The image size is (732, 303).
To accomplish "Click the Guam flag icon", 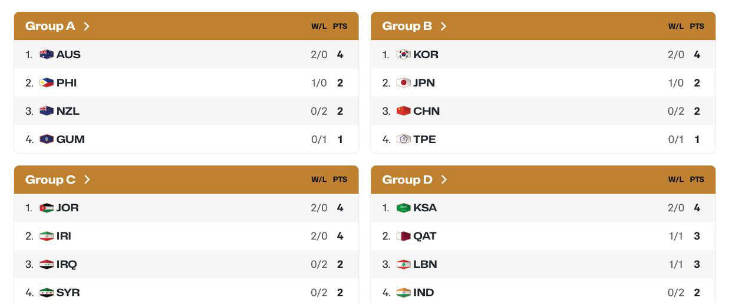I will (x=47, y=139).
